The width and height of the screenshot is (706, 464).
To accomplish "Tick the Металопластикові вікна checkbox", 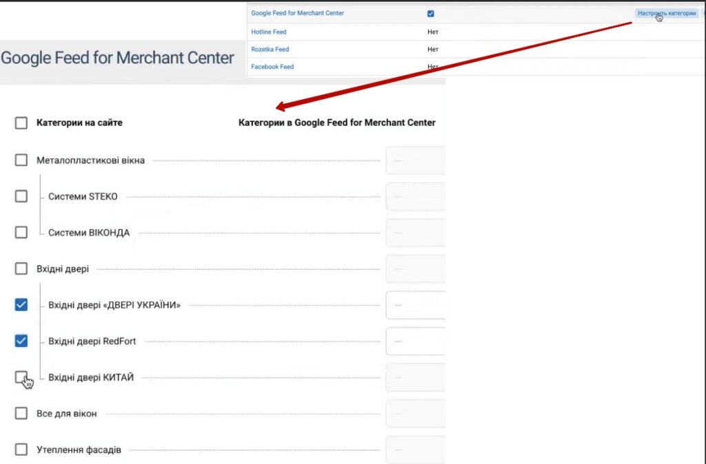I will [21, 160].
